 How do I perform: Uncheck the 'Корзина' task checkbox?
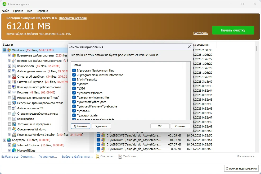coord(9,92)
